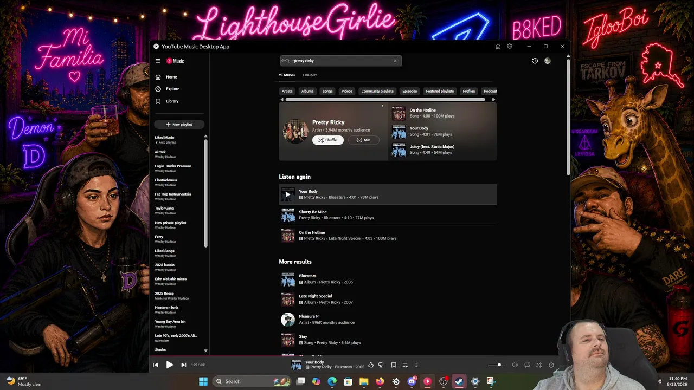
Task: Open listening history icon
Action: pyautogui.click(x=535, y=61)
